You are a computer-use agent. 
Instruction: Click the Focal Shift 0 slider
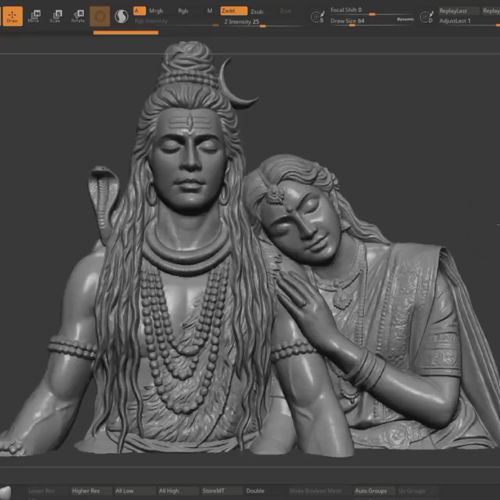pos(372,10)
